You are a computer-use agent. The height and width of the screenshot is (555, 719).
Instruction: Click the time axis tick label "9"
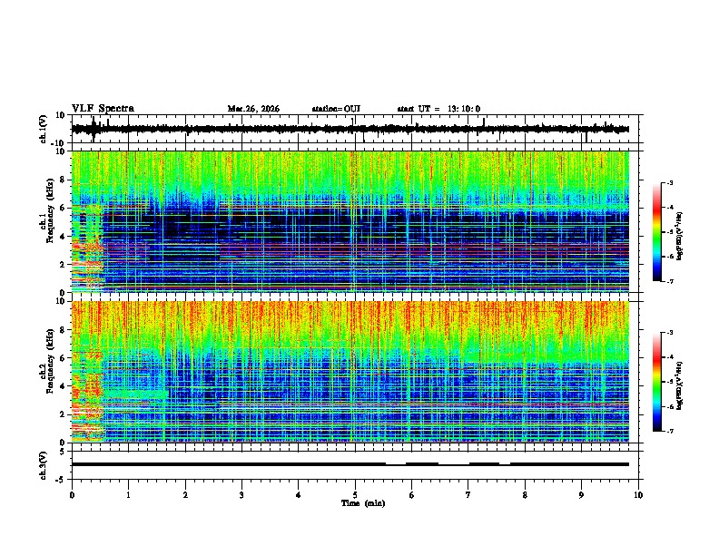pos(581,495)
